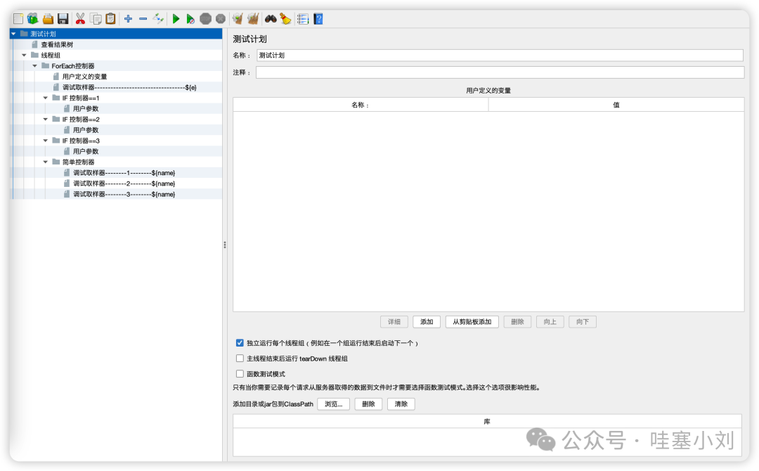Collapse the IF 控制器==3 arrow

pyautogui.click(x=46, y=141)
